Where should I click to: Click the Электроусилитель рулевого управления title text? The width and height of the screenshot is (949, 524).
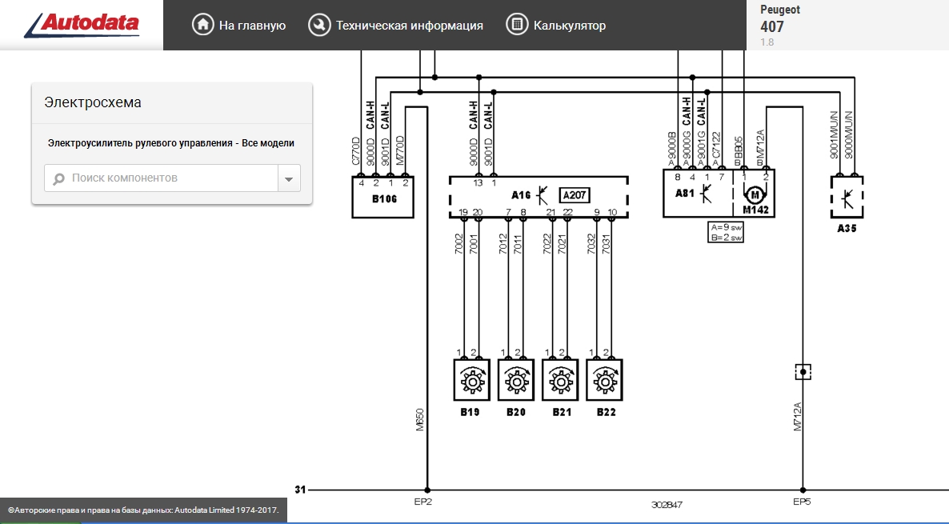171,142
